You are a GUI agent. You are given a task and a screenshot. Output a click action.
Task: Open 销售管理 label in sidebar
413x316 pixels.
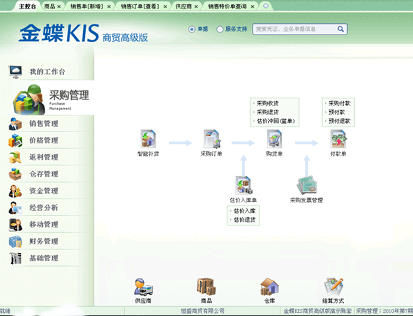click(x=44, y=124)
